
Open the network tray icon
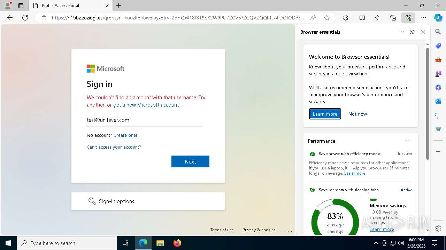(x=393, y=243)
